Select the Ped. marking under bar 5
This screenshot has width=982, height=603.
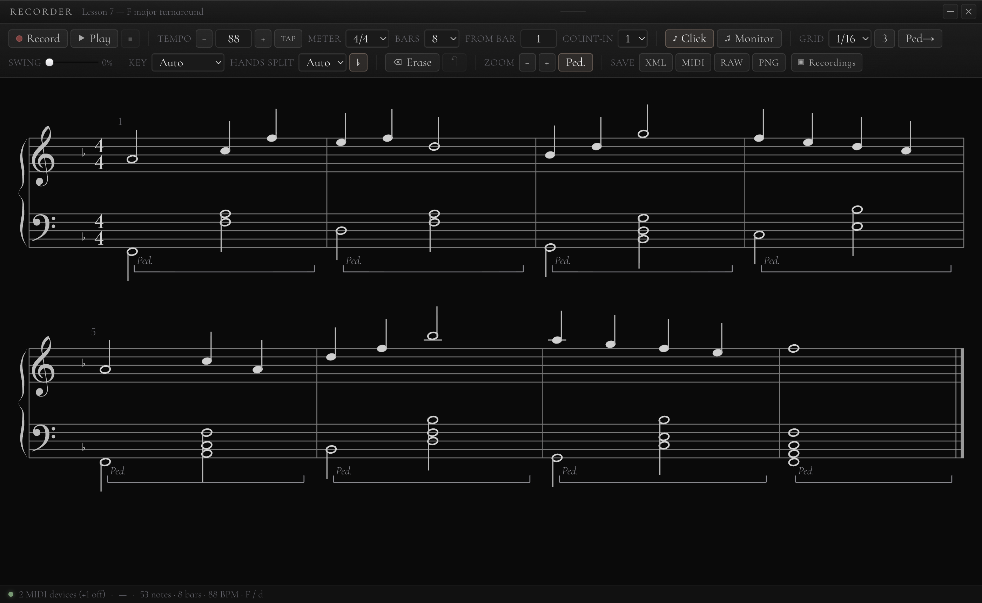(118, 471)
